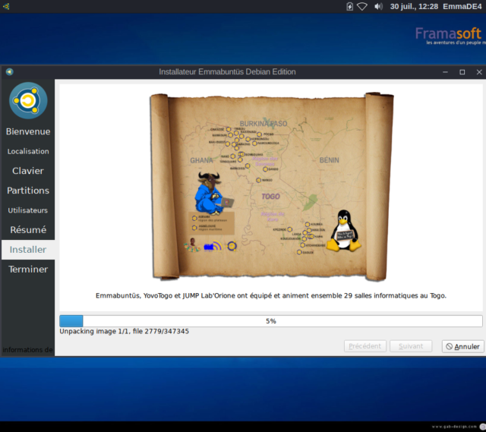Image resolution: width=486 pixels, height=432 pixels.
Task: Click the Précédent button
Action: click(365, 346)
